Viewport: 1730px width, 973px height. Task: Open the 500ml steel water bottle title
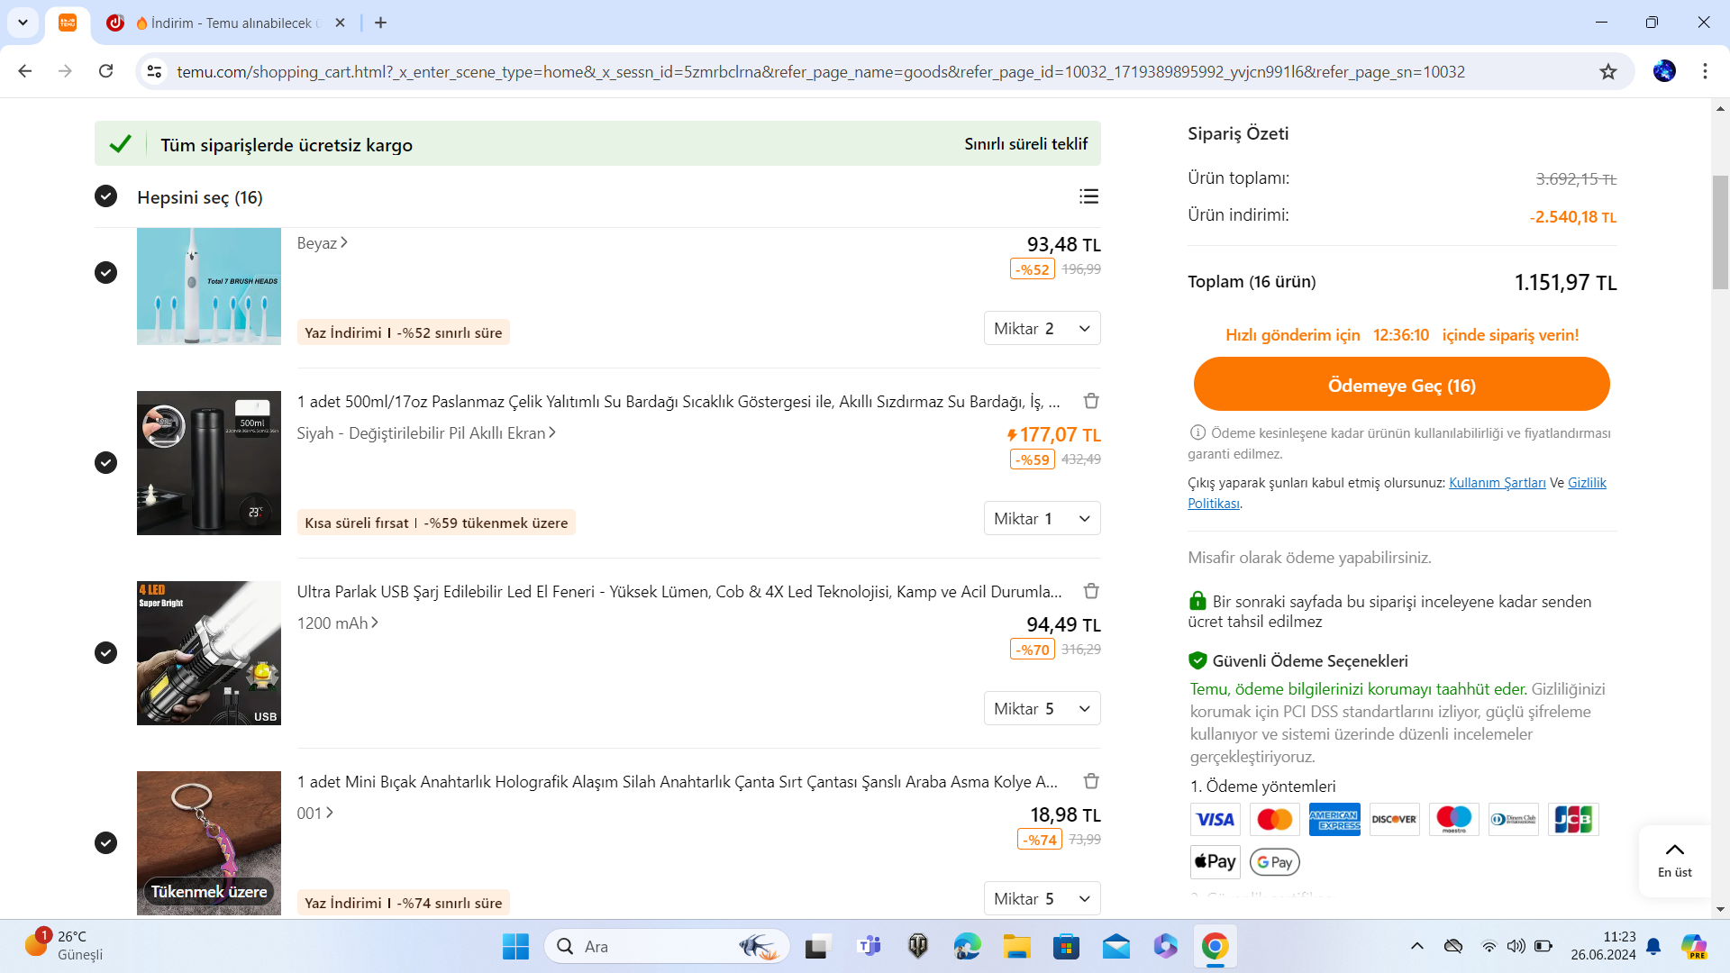point(678,402)
